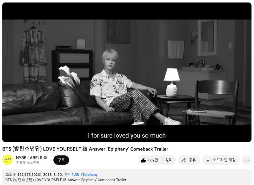Click the video title text
This screenshot has width=254, height=185.
coord(85,149)
